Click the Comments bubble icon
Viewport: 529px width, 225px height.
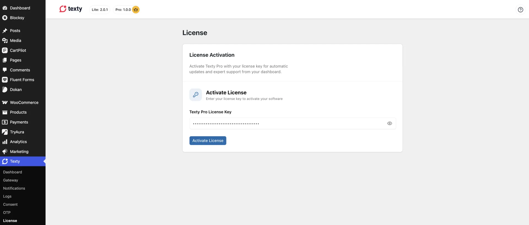(x=5, y=70)
